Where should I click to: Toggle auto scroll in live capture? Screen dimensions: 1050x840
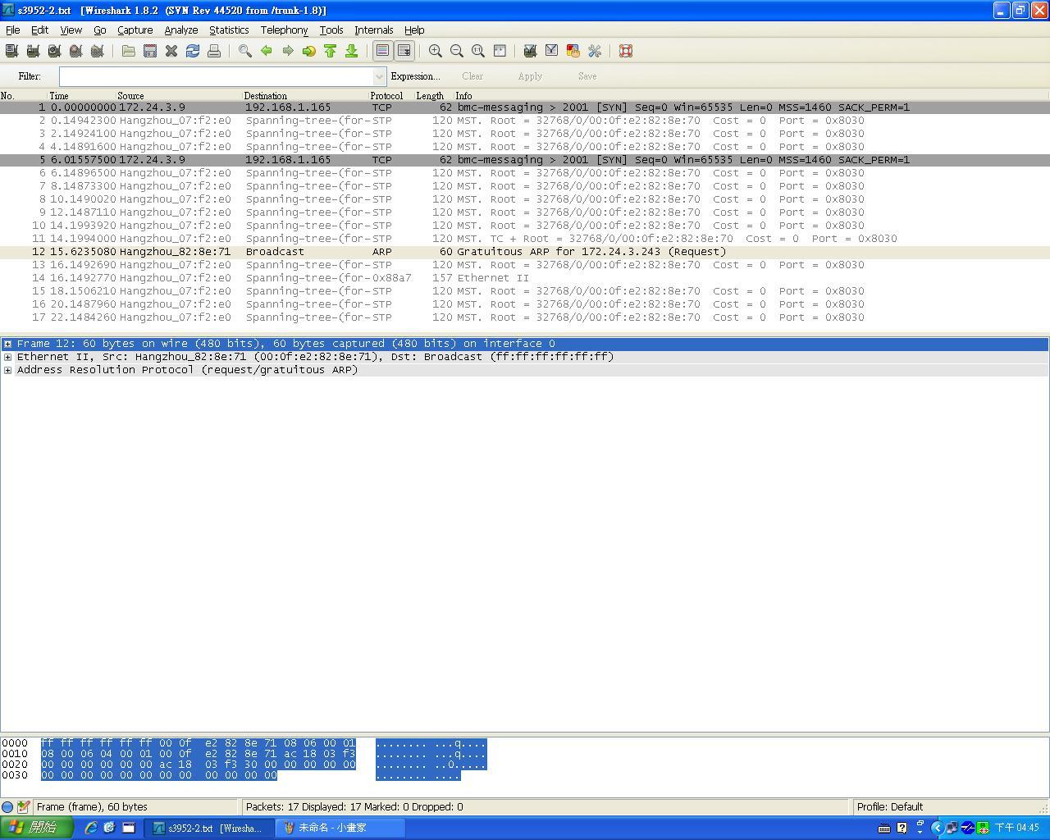click(404, 51)
